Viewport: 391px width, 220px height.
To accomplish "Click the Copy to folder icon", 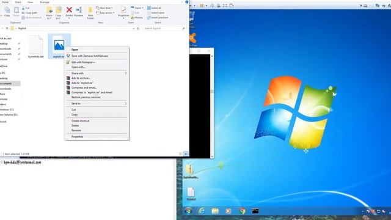I will pos(59,10).
